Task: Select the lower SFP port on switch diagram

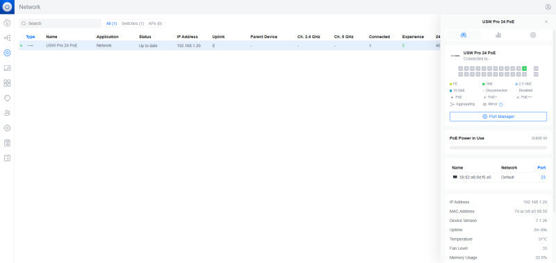Action: coord(536,74)
